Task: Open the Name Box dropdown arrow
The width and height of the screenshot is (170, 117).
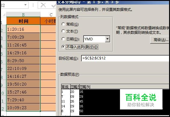Action: pyautogui.click(x=26, y=5)
